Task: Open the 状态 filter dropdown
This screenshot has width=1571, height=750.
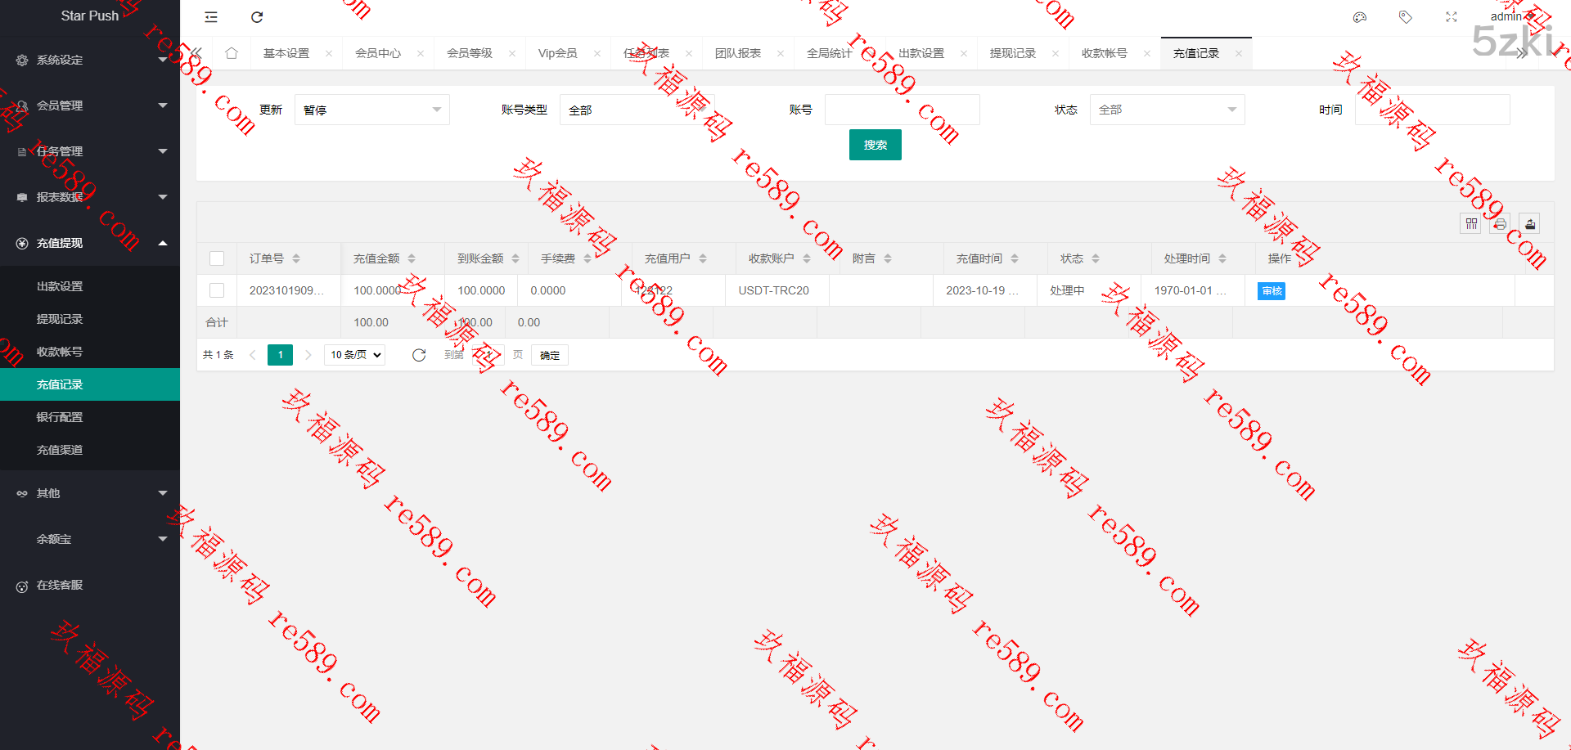Action: click(1168, 110)
